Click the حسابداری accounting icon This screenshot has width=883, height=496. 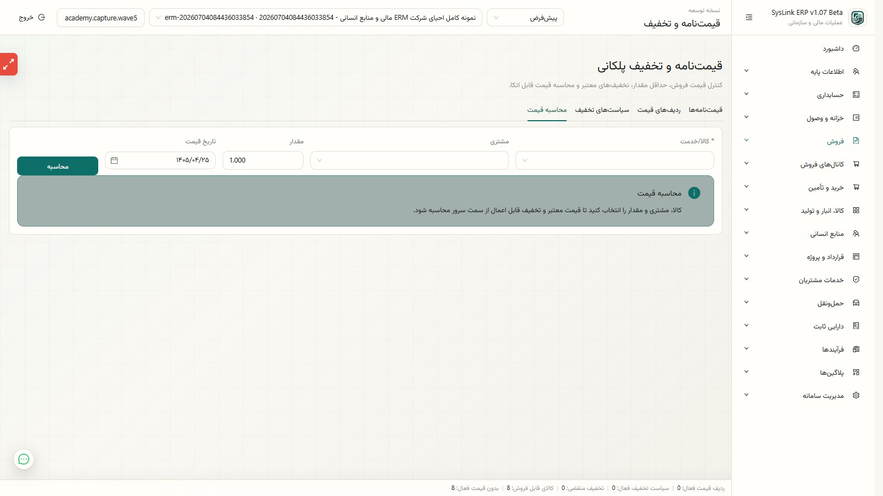(x=856, y=95)
